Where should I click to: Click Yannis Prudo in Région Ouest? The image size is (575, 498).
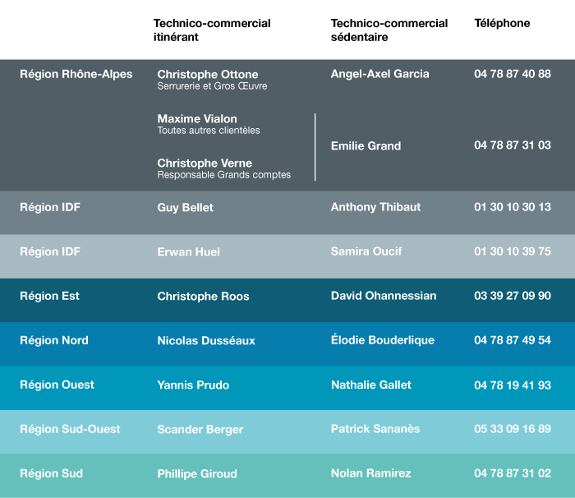click(x=193, y=385)
